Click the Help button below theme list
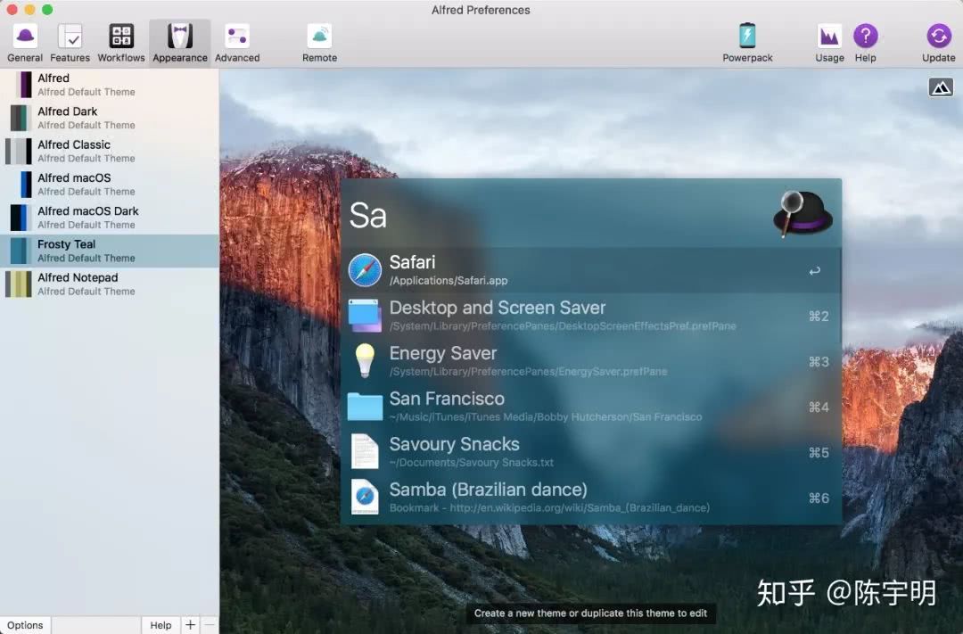 [160, 625]
